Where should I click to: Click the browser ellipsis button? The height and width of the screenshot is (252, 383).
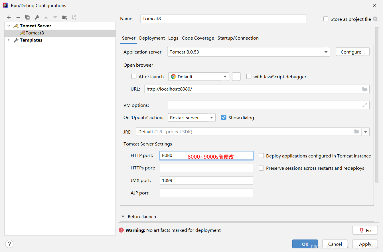236,77
